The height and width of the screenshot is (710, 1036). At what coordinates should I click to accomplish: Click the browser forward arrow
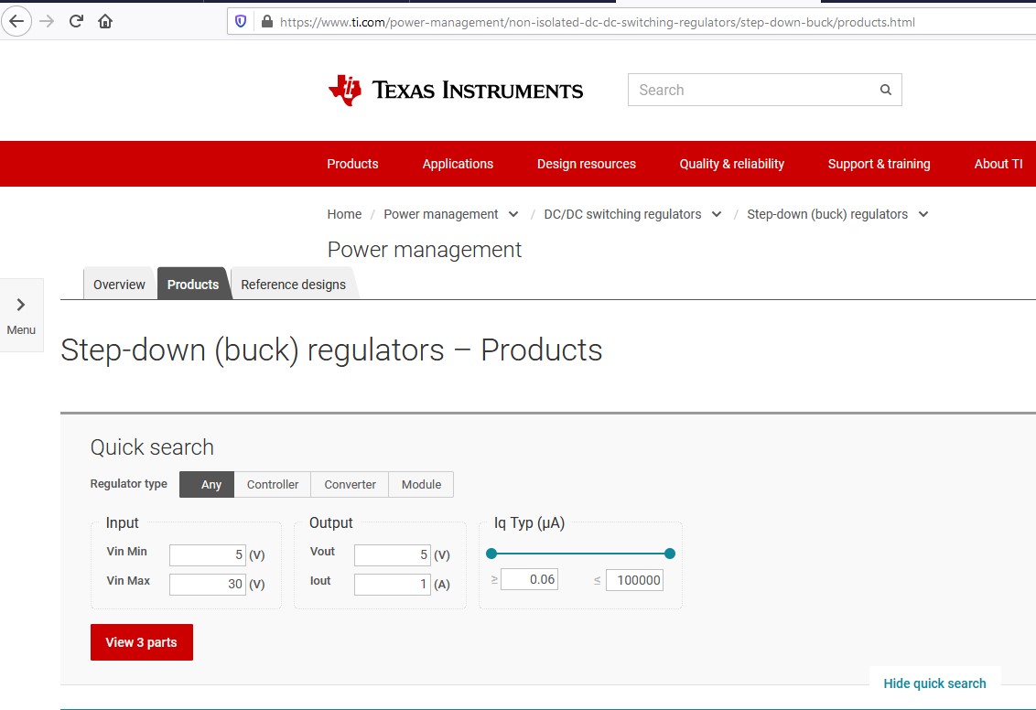click(x=47, y=22)
